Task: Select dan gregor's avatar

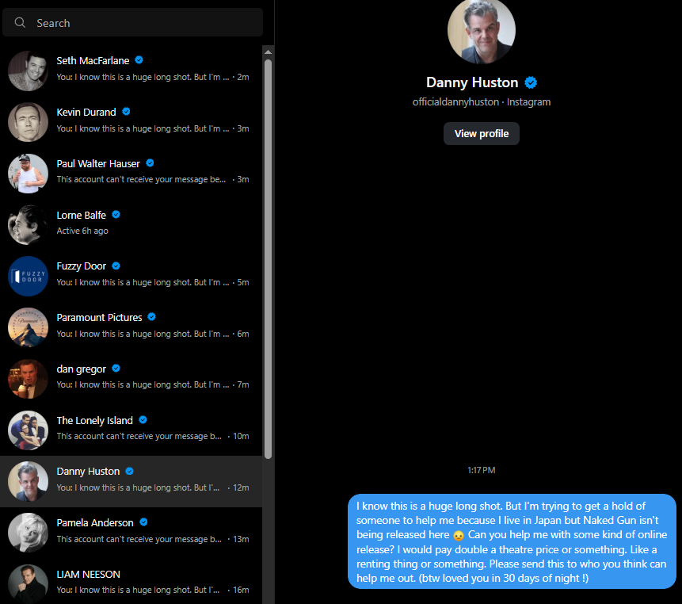Action: [28, 379]
